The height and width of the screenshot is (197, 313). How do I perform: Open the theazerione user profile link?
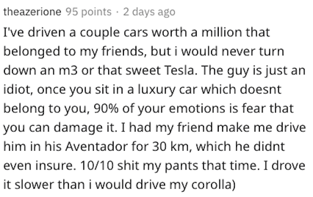click(x=32, y=12)
